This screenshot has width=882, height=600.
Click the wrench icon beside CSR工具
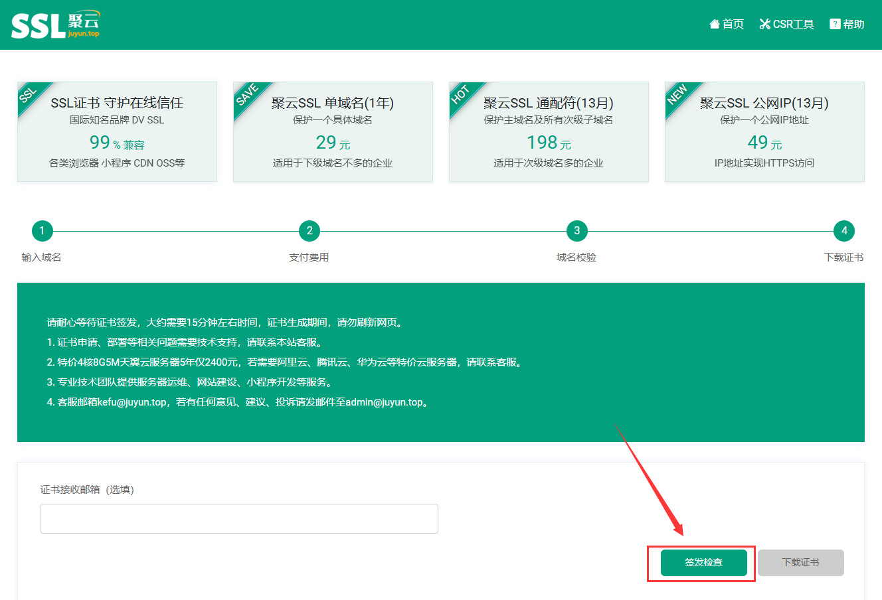tap(765, 25)
